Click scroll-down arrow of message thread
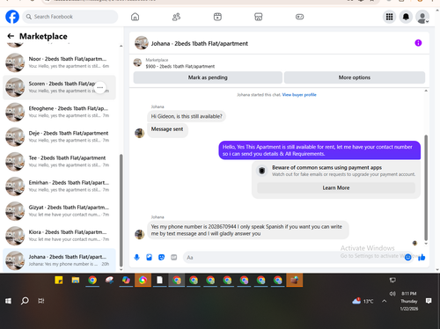The width and height of the screenshot is (440, 329). click(426, 244)
